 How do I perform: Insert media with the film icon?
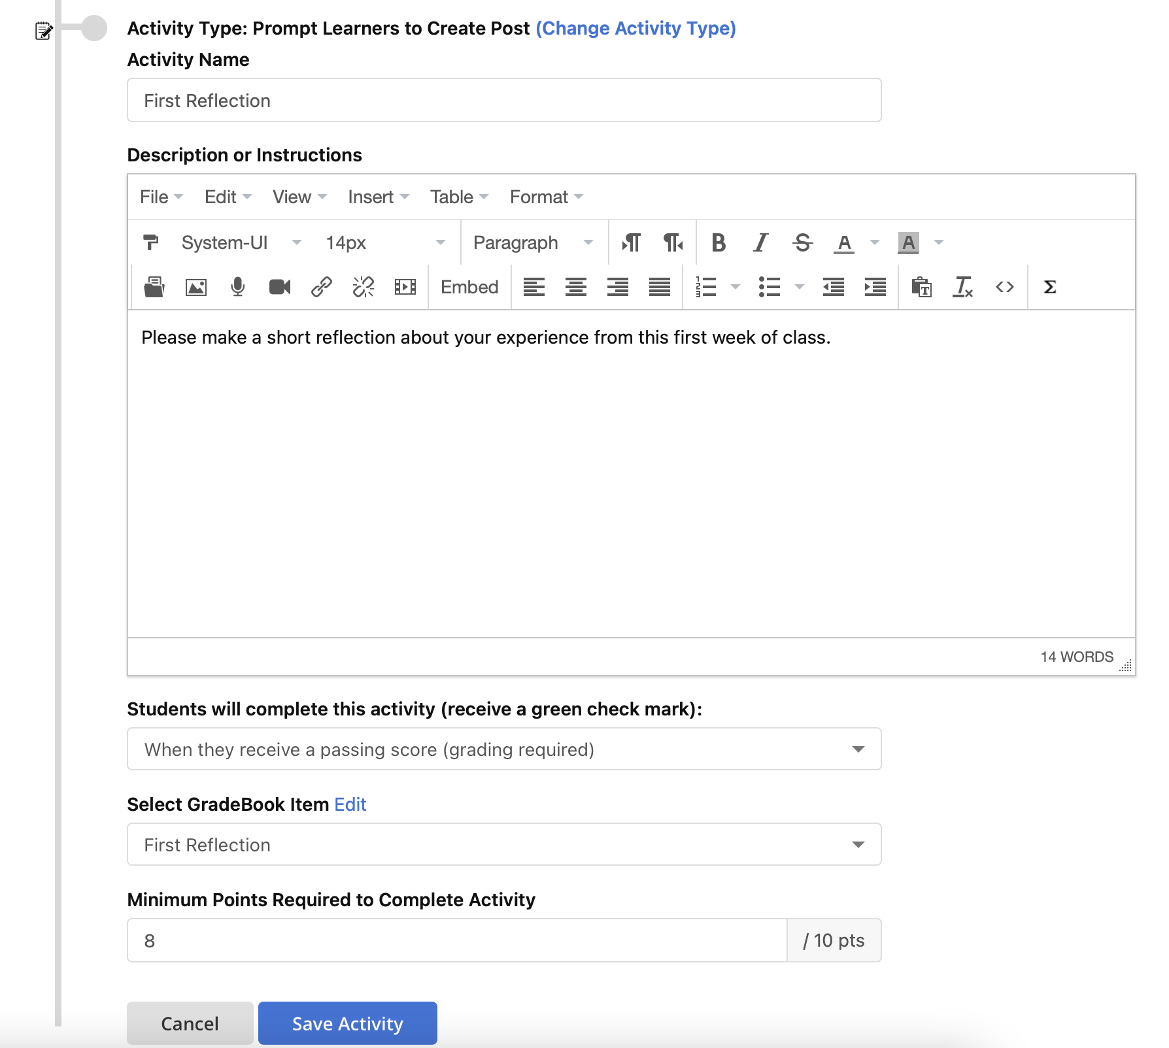click(405, 287)
